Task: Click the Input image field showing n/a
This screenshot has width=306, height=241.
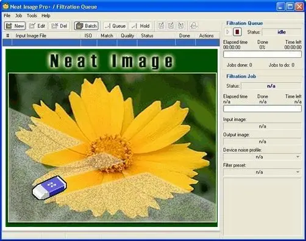Action: [x=262, y=126]
